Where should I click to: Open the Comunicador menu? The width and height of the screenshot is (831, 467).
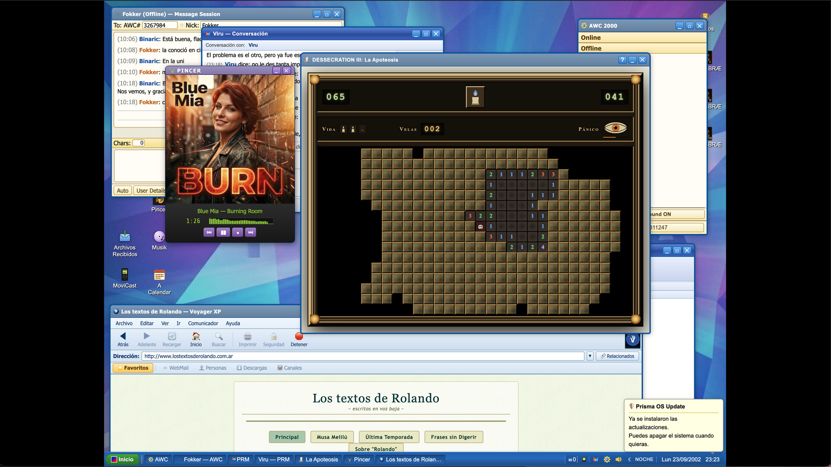203,323
